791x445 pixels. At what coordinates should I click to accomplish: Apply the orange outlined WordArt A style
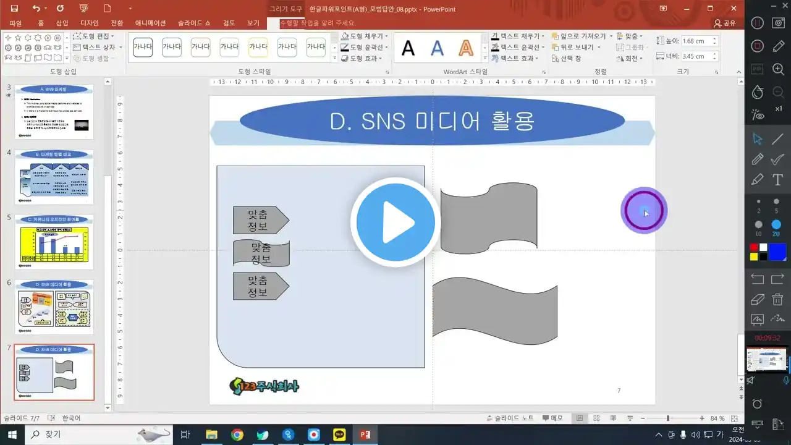click(x=465, y=48)
